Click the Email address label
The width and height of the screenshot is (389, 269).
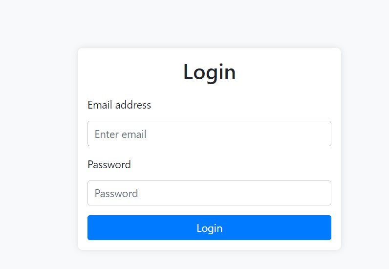click(x=119, y=105)
